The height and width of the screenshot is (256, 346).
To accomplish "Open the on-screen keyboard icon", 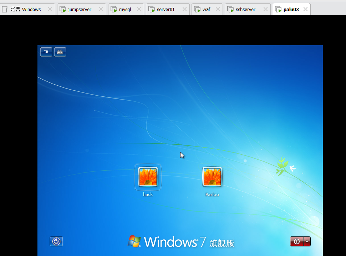I will (60, 52).
